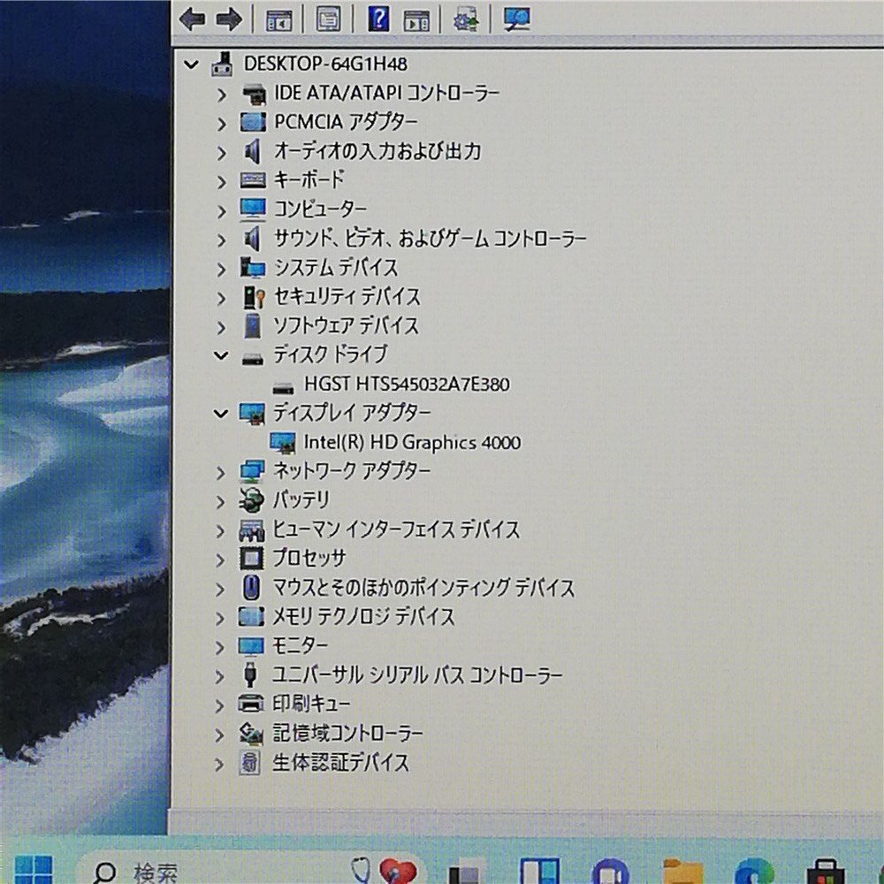The image size is (884, 884).
Task: Open the Properties toolbar icon
Action: coord(328,19)
